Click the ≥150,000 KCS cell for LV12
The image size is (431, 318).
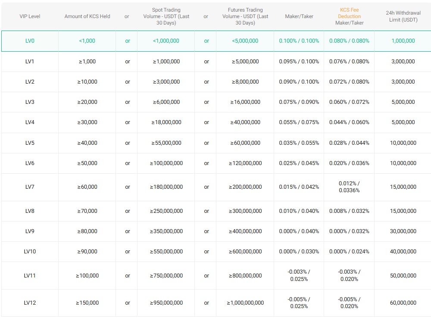pyautogui.click(x=87, y=302)
